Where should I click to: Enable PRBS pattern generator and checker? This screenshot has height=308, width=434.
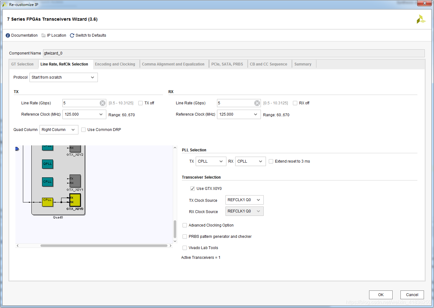[x=185, y=237]
